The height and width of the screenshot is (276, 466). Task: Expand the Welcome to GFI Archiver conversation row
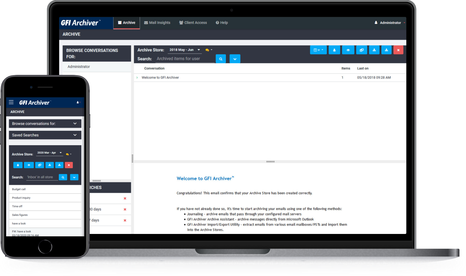[137, 78]
